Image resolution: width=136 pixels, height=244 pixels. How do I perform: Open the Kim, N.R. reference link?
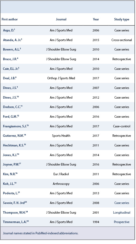tap(10, 174)
